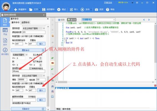Open the 附件 attachments section in sidebar
157x111 pixels.
click(x=5, y=42)
